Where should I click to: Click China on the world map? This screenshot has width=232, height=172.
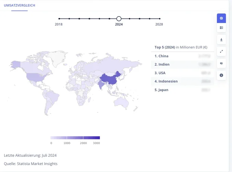coord(110,79)
